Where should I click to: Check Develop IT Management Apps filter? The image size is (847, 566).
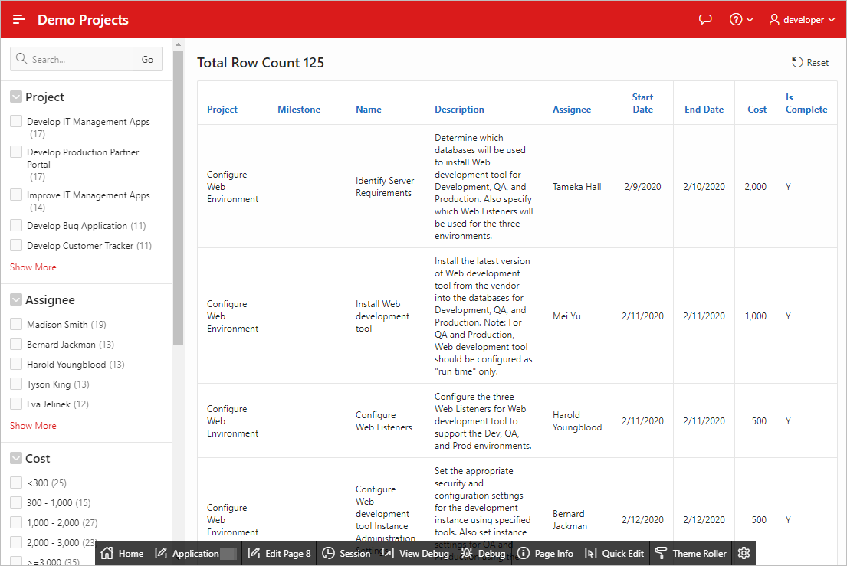pyautogui.click(x=16, y=122)
